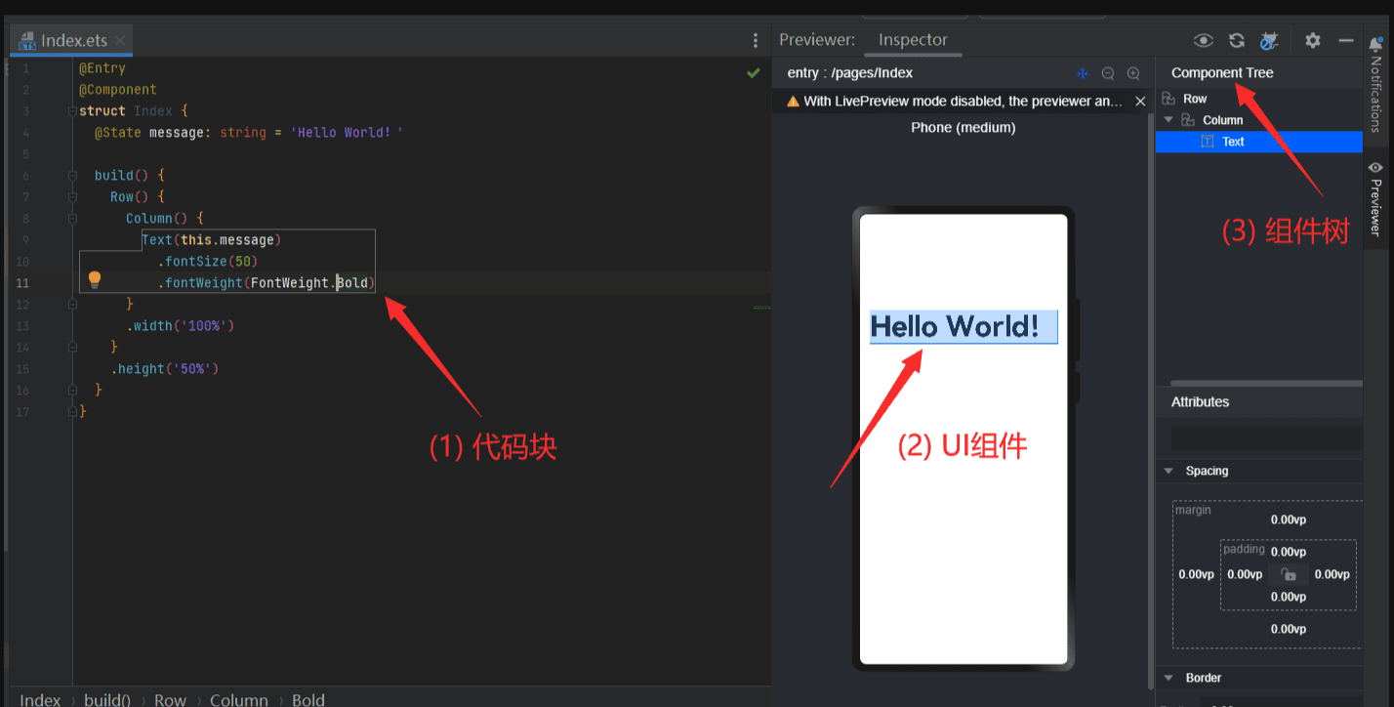Click the Text component icon in tree

[x=1208, y=142]
